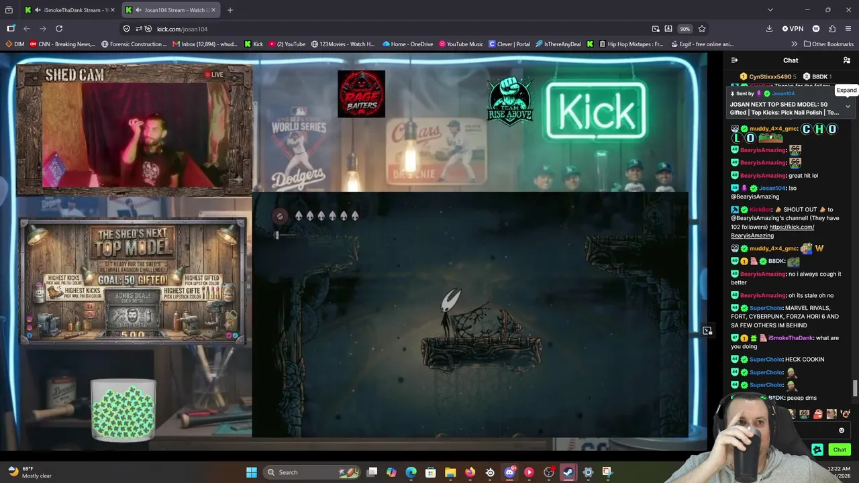Open the Home - OneDrive bookmark
Image resolution: width=859 pixels, height=483 pixels.
[409, 44]
